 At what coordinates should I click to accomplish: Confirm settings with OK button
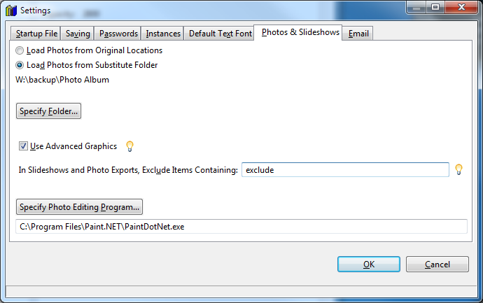[x=368, y=264]
